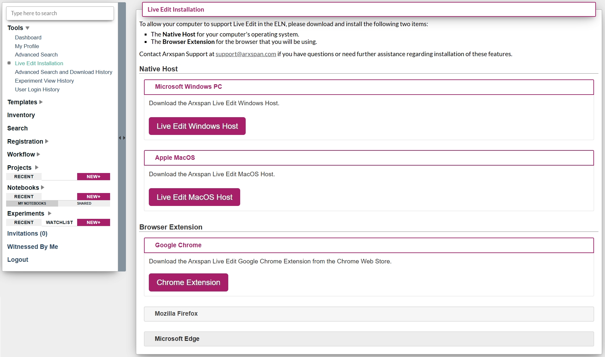Open User Login History

click(x=37, y=89)
